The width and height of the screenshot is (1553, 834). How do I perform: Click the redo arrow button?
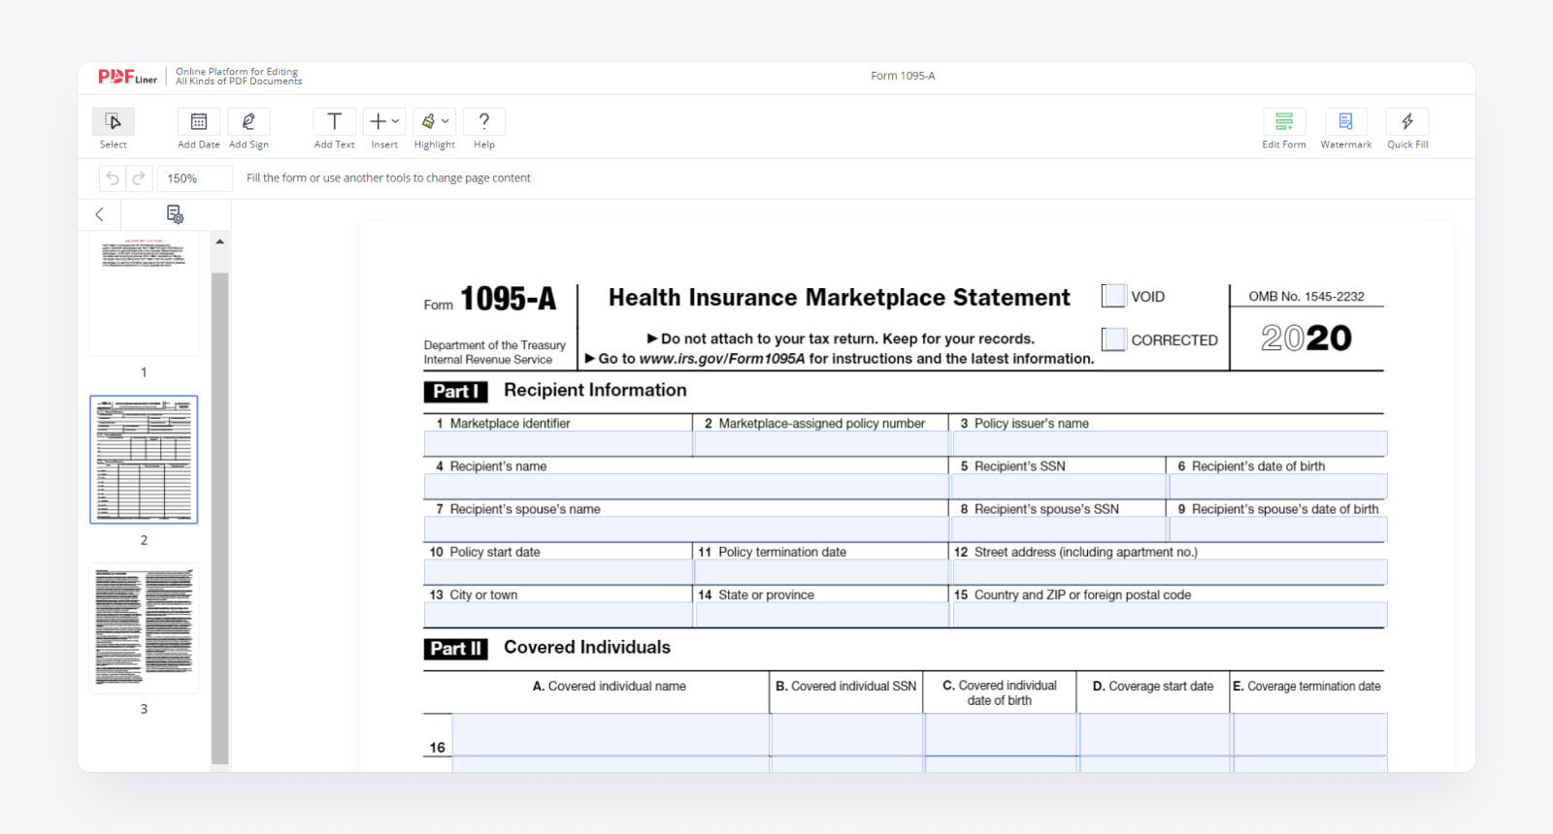pyautogui.click(x=139, y=178)
